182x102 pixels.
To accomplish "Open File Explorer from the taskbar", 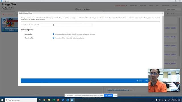I will coord(49,100).
